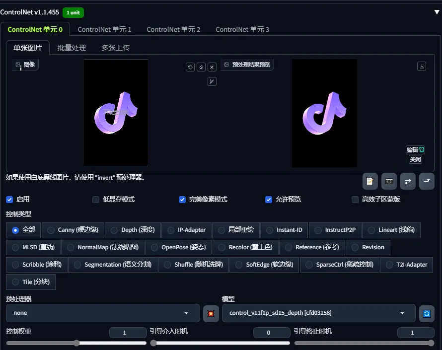Choose the Lineart (线稿) control type
The width and height of the screenshot is (442, 350).
point(391,230)
